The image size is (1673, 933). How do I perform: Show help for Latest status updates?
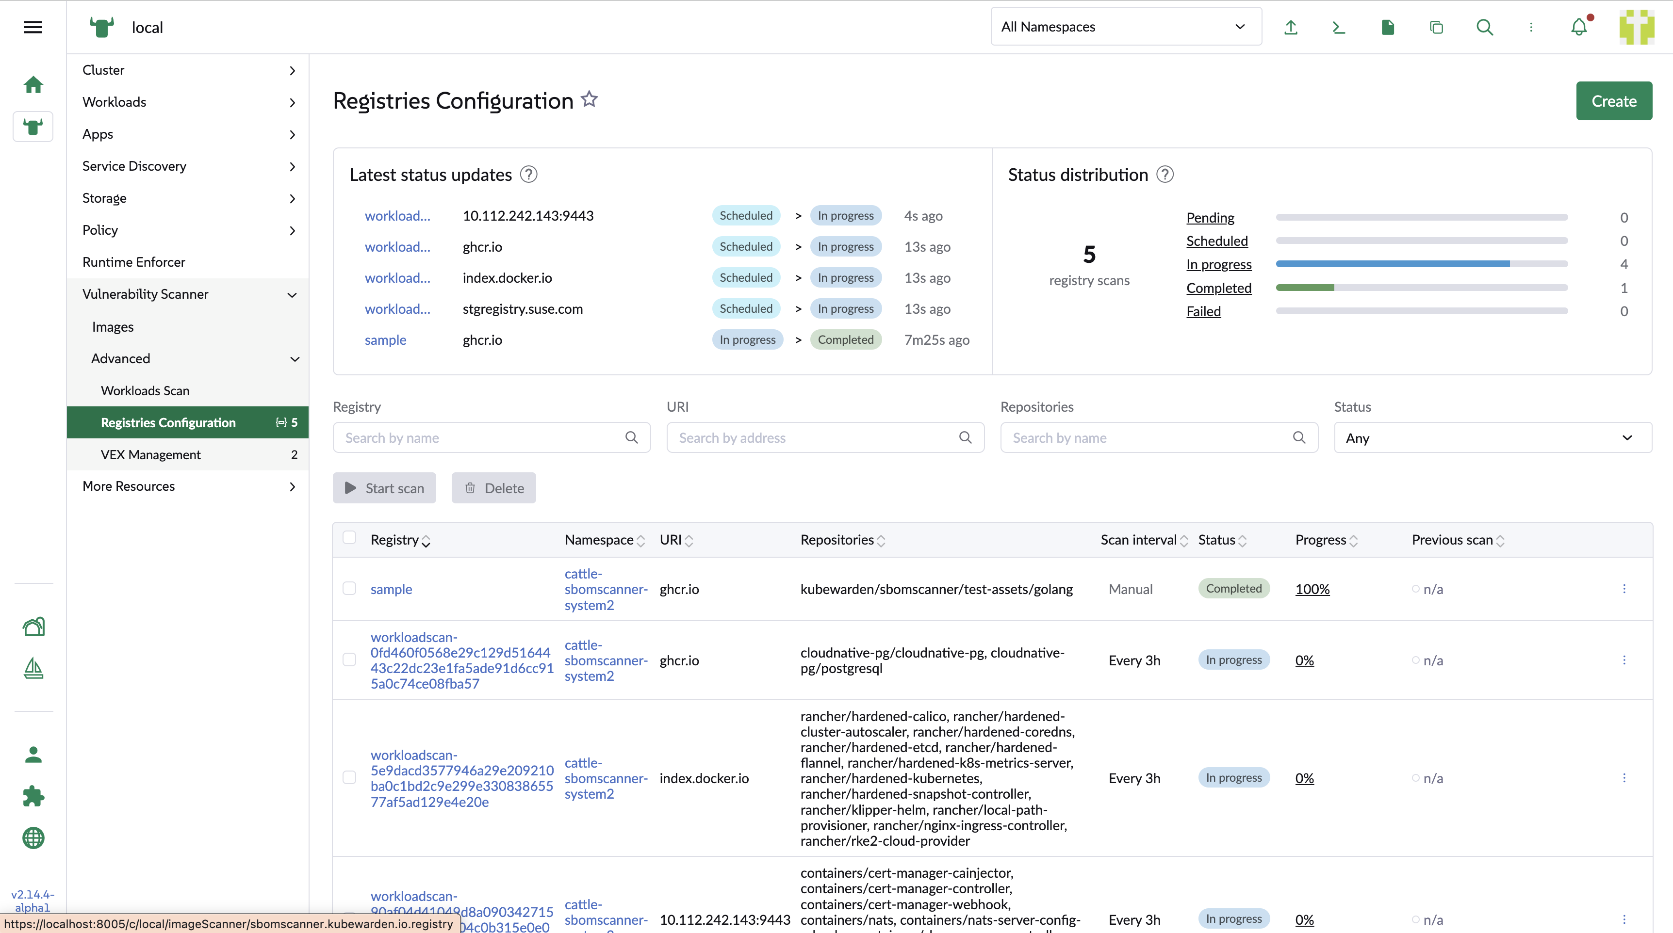[529, 175]
